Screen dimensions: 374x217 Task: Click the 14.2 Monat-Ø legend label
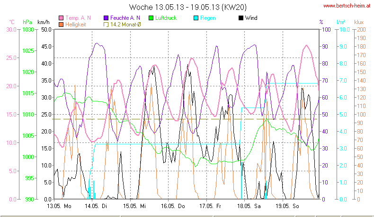point(125,25)
